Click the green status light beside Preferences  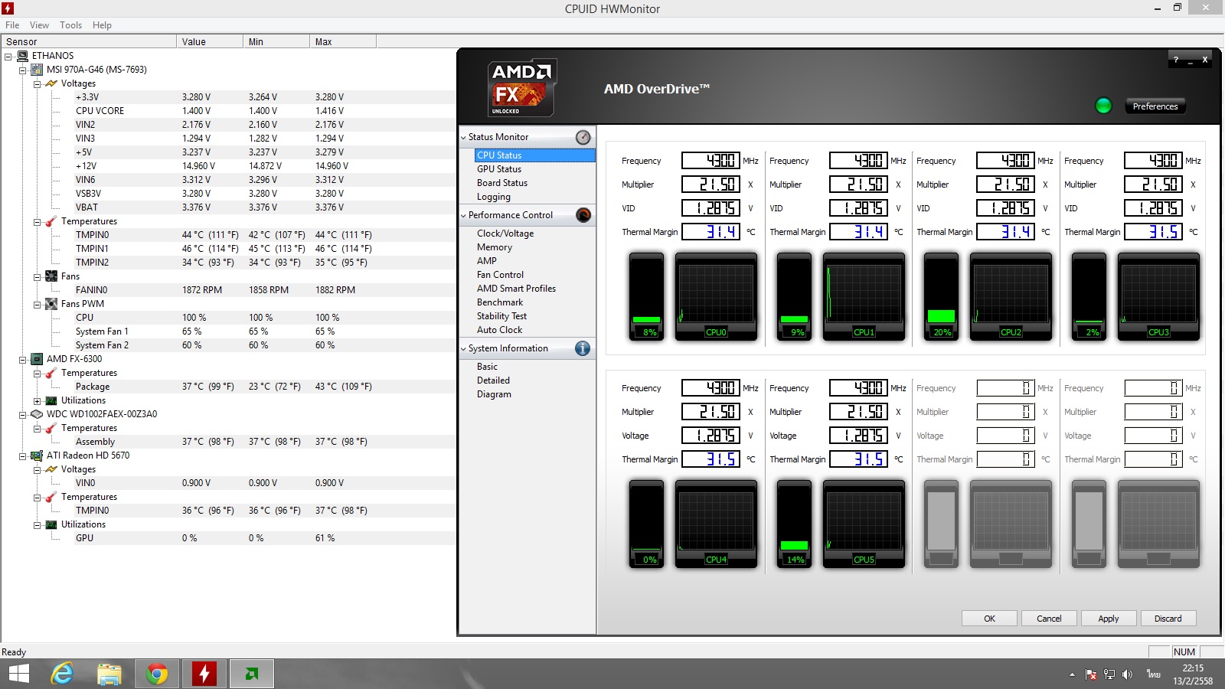pyautogui.click(x=1103, y=106)
